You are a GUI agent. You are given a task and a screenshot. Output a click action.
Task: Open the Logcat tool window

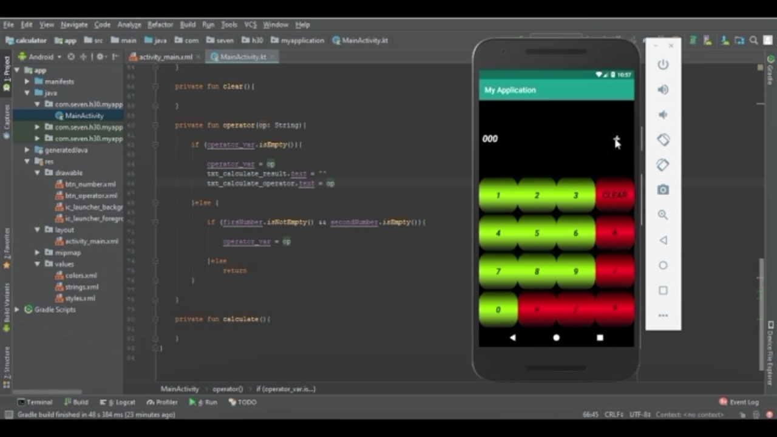[x=121, y=402]
